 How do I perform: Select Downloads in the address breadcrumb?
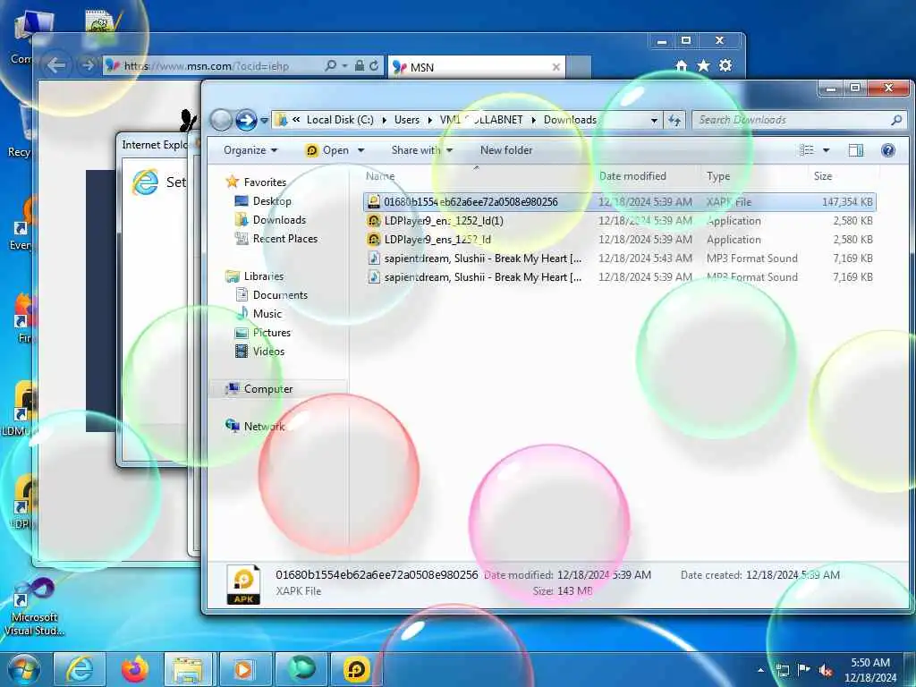570,120
